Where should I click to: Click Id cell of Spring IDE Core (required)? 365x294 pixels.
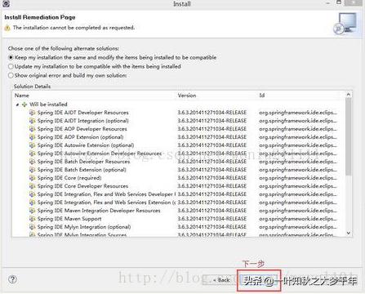pos(298,178)
